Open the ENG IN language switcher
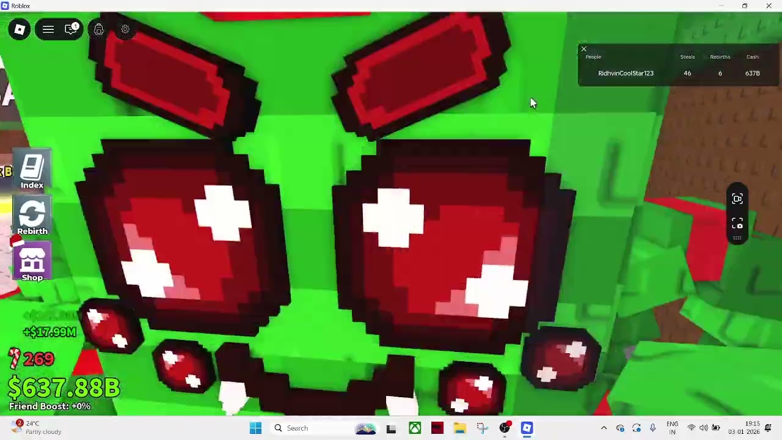The width and height of the screenshot is (782, 440). click(x=672, y=428)
